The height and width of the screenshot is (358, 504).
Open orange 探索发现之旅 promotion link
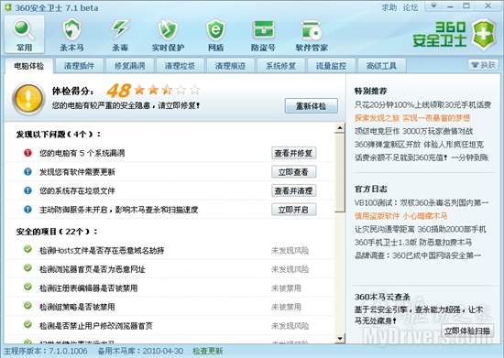pyautogui.click(x=412, y=118)
